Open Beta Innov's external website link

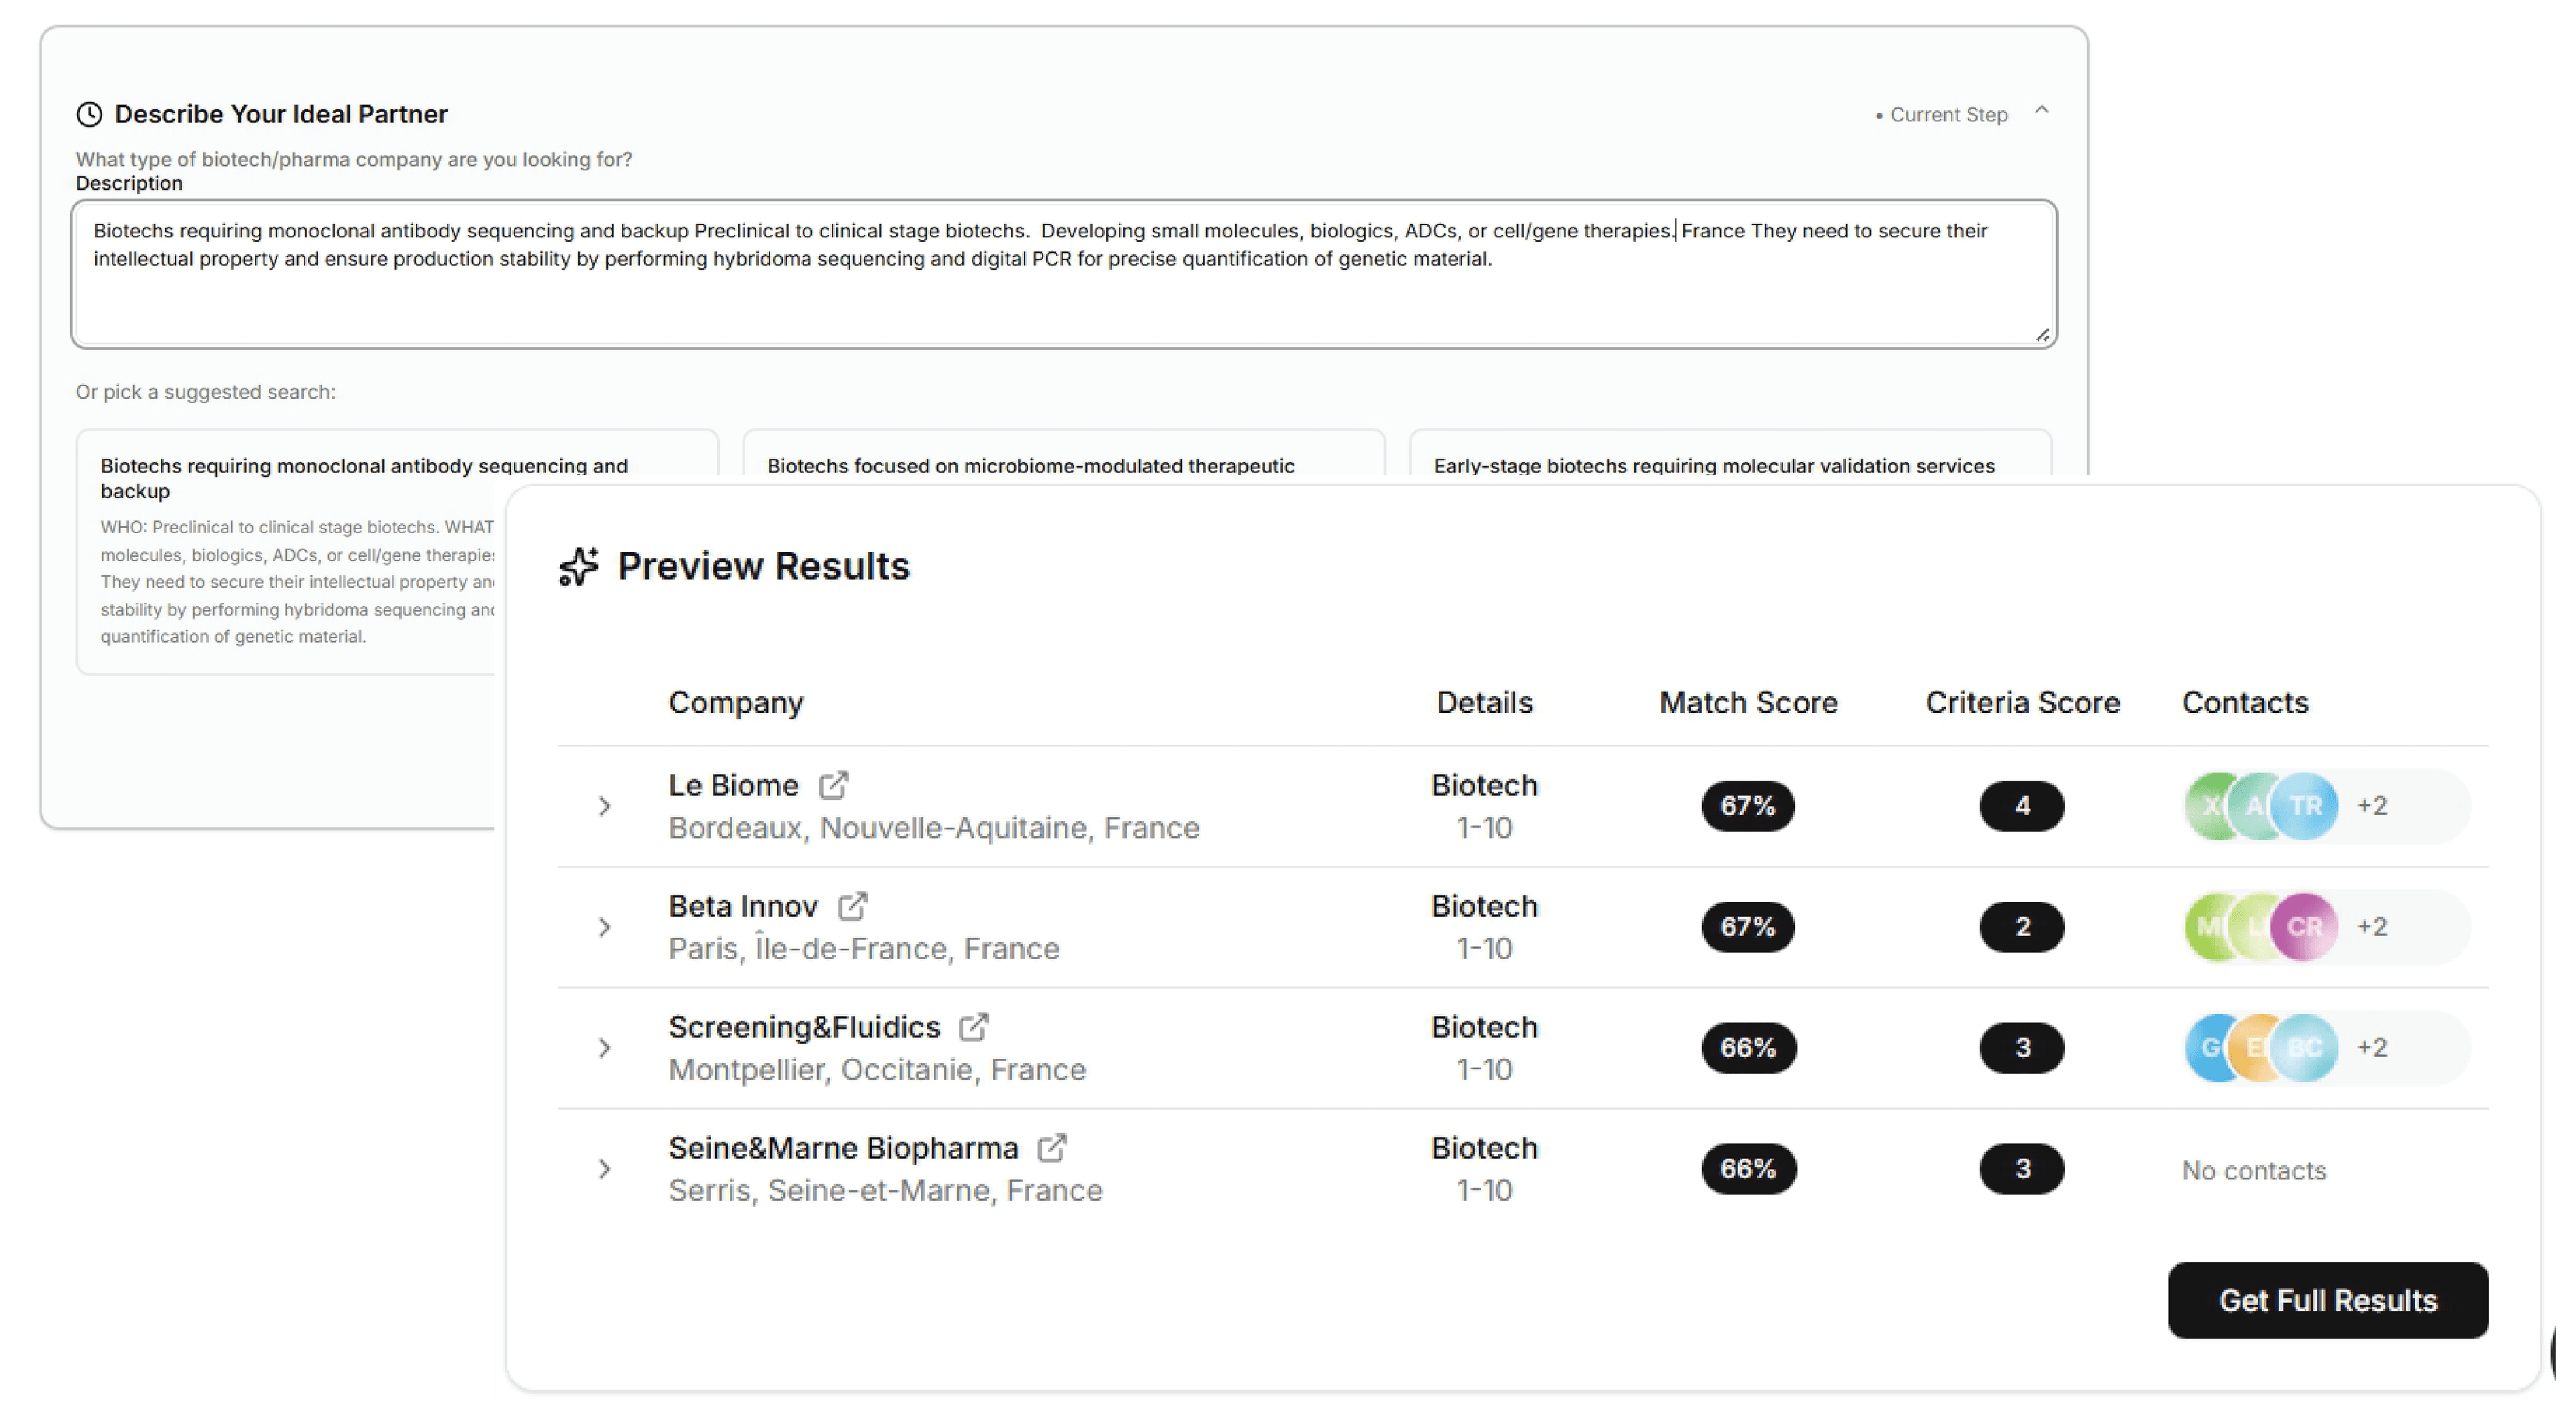tap(852, 906)
